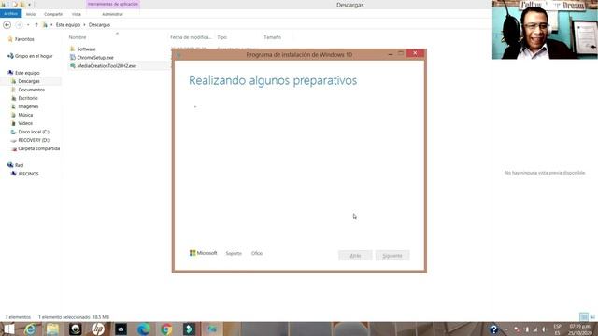The image size is (598, 336).
Task: Sort by the Fecha de modificación column
Action: point(191,37)
